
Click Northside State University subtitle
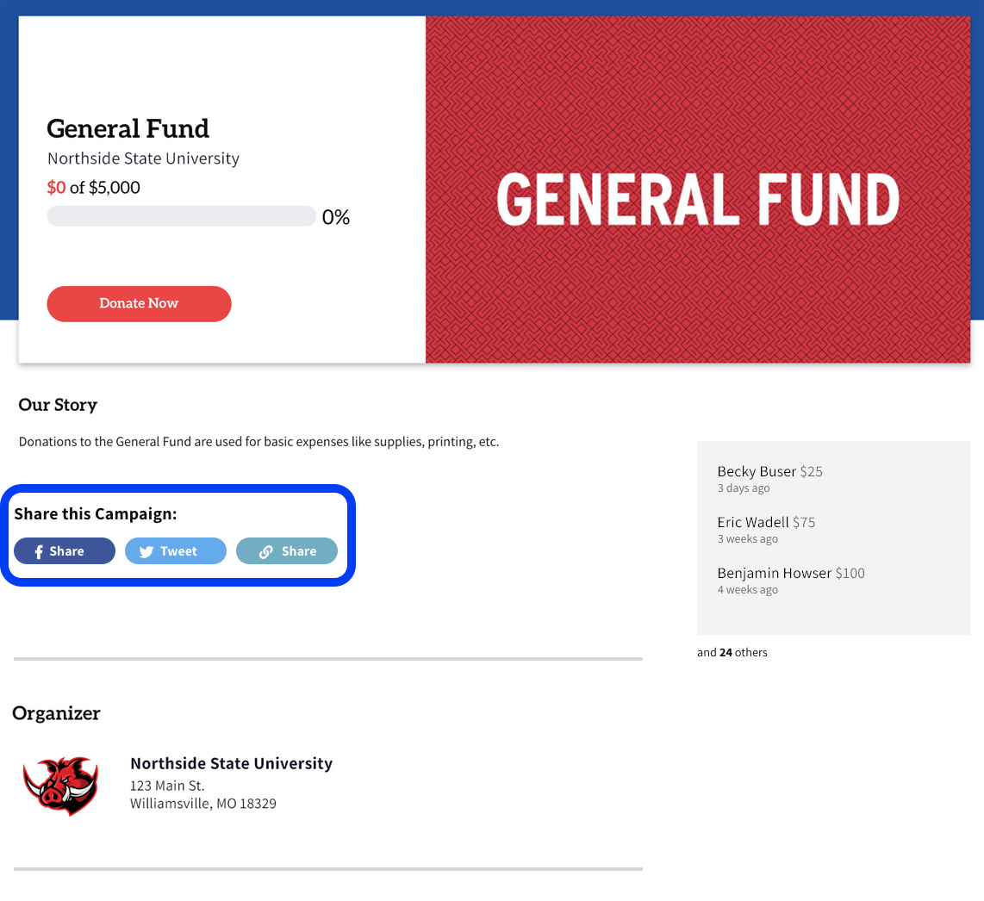tap(144, 158)
